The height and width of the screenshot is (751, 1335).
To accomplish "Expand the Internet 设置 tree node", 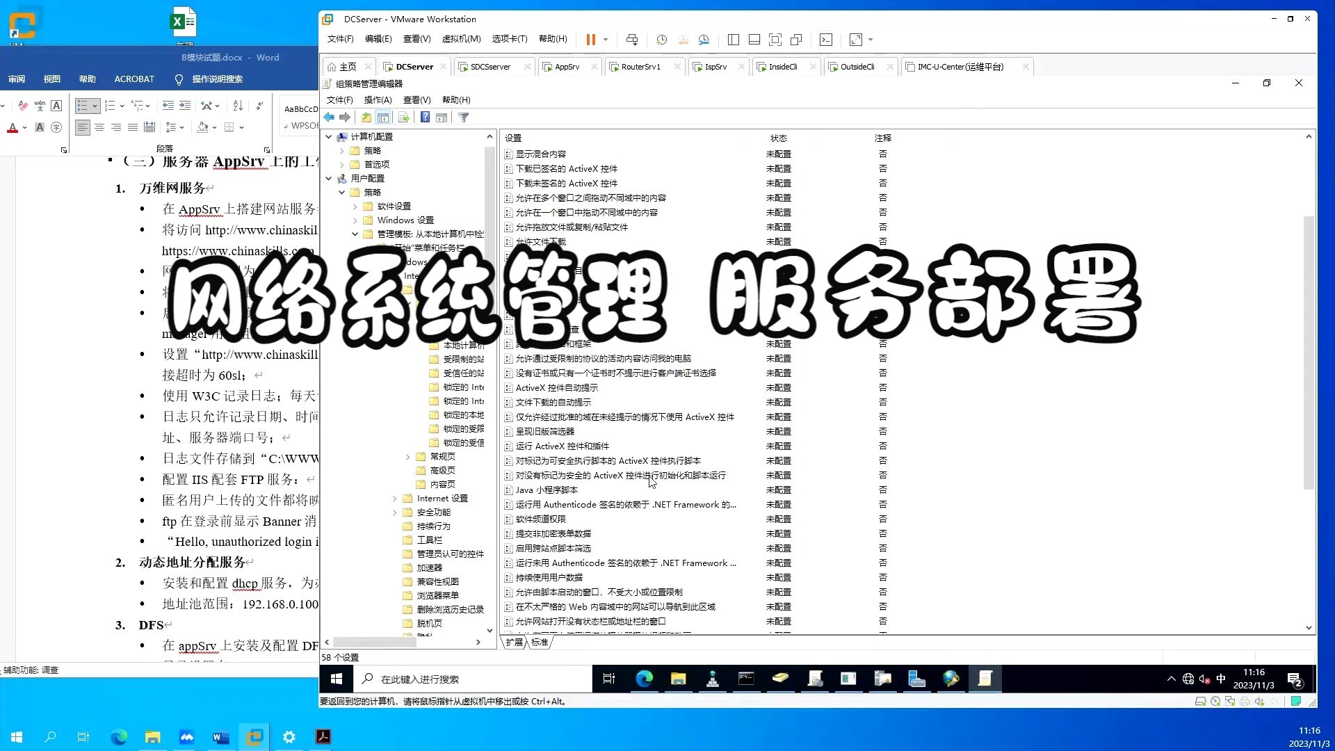I will tap(395, 499).
